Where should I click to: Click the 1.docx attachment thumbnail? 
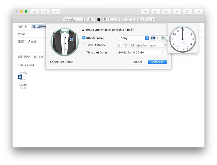[x=23, y=77]
